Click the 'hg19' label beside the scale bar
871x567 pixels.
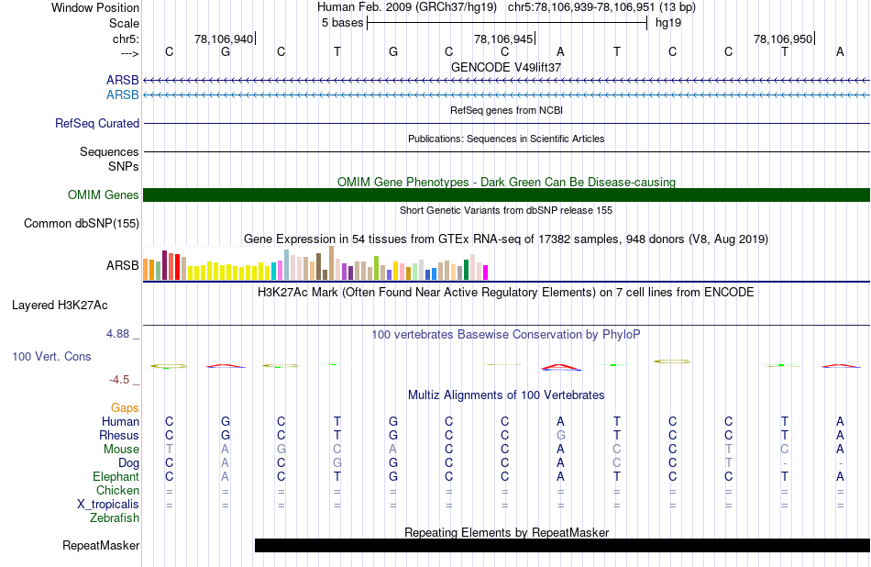point(668,23)
